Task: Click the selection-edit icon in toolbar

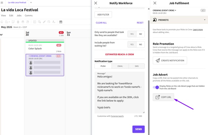Action: click(13, 22)
